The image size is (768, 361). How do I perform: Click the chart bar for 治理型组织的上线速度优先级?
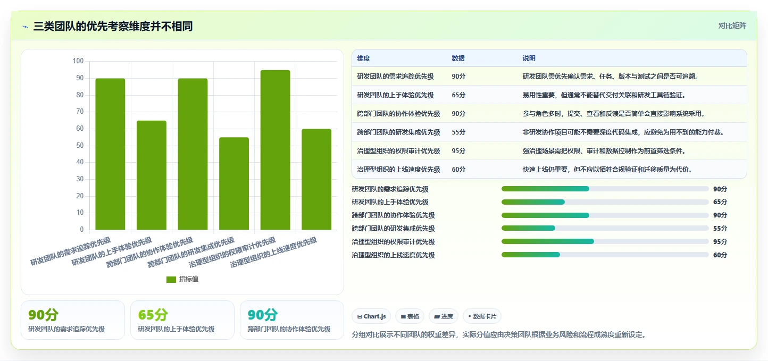[316, 179]
